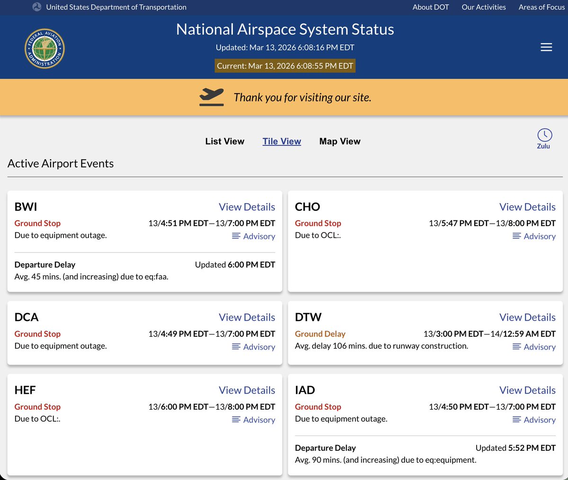Open the BWI Advisory link
Screen dimensions: 568x480
click(254, 236)
